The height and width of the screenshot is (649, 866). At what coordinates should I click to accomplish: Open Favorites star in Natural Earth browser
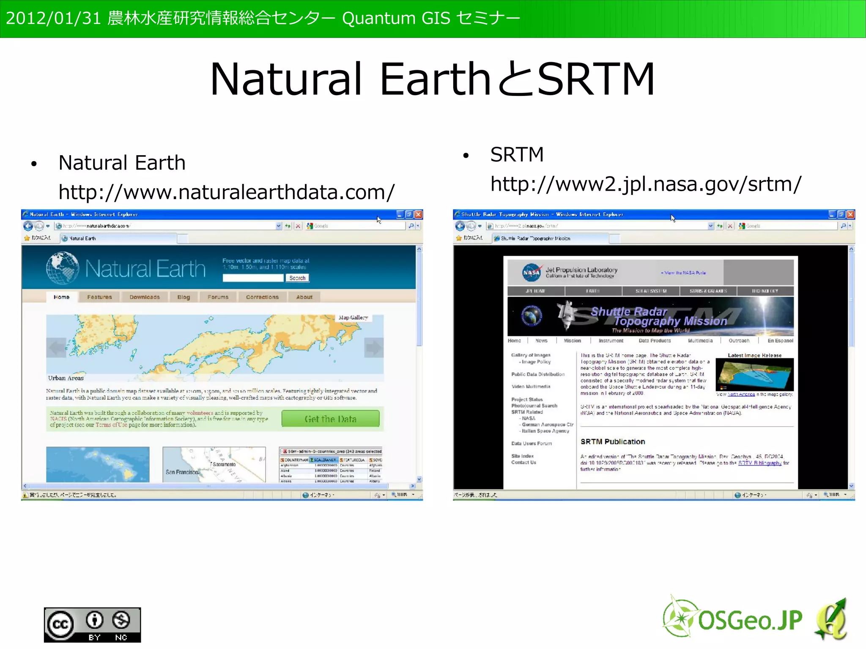coord(27,238)
